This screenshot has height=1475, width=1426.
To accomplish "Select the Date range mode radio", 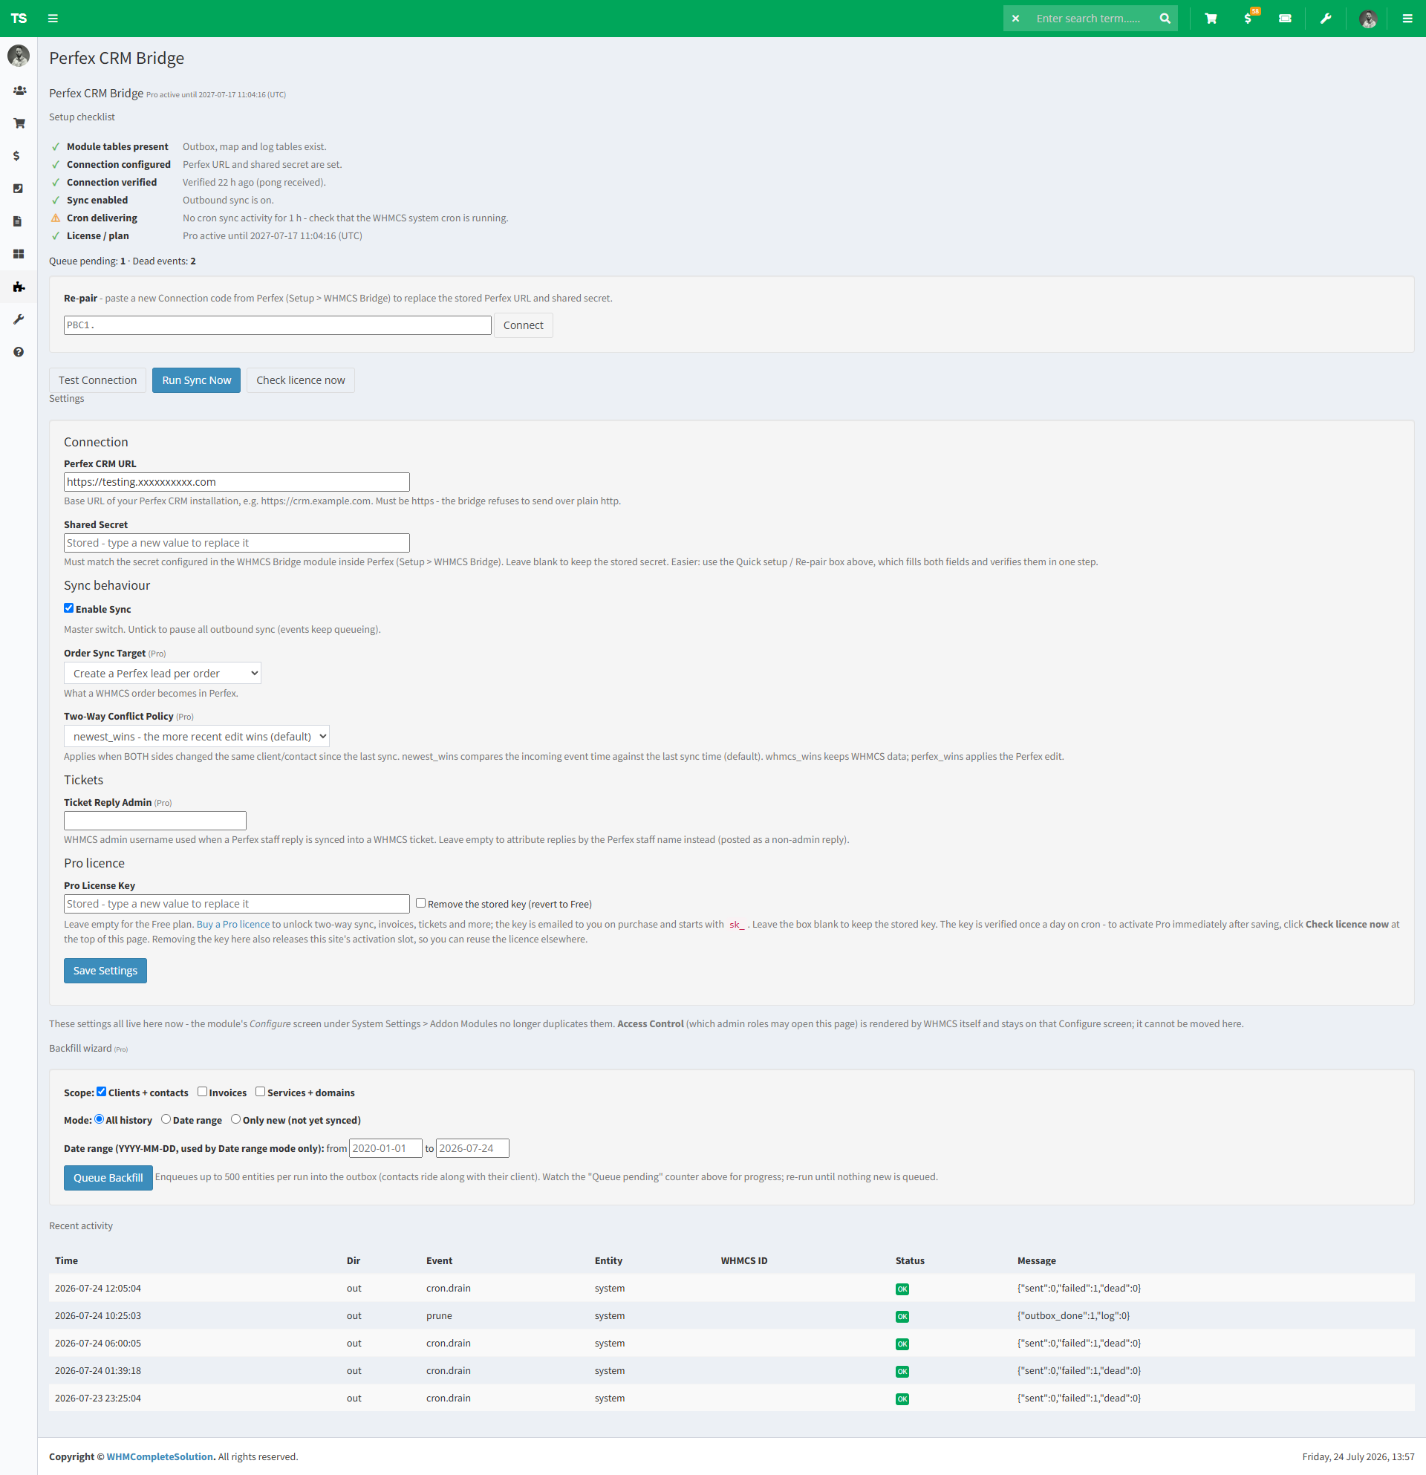I will click(x=166, y=1119).
